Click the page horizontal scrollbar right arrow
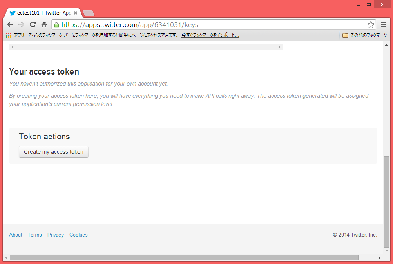 pos(379,257)
